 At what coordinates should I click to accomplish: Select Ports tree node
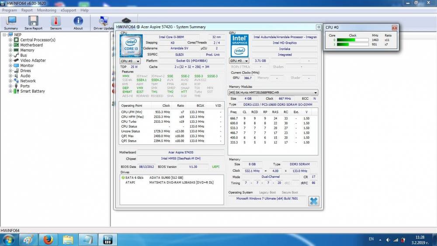pyautogui.click(x=25, y=86)
